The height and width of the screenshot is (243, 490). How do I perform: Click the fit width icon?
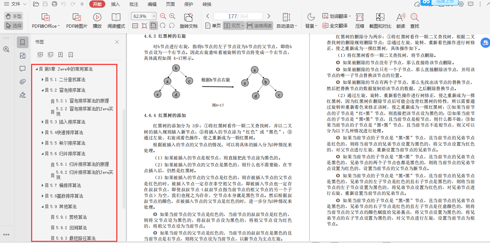(x=154, y=26)
